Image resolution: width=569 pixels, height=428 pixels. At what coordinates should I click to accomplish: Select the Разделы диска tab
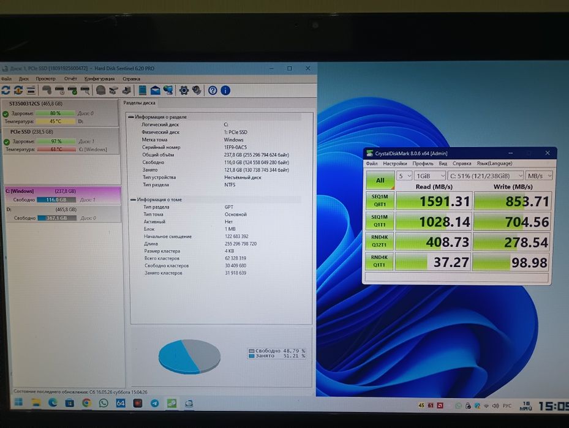coord(140,103)
